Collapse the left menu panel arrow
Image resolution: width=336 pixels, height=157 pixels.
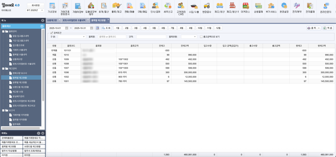pos(43,20)
